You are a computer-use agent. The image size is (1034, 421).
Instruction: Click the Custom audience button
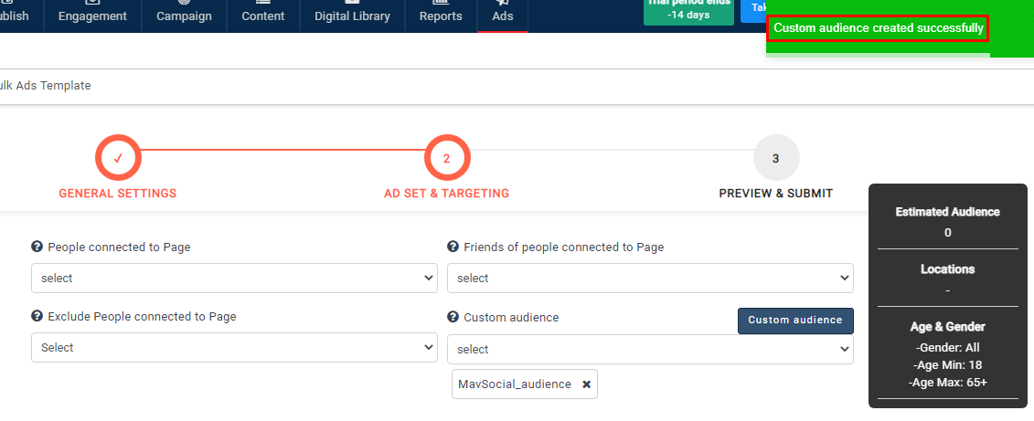(795, 320)
